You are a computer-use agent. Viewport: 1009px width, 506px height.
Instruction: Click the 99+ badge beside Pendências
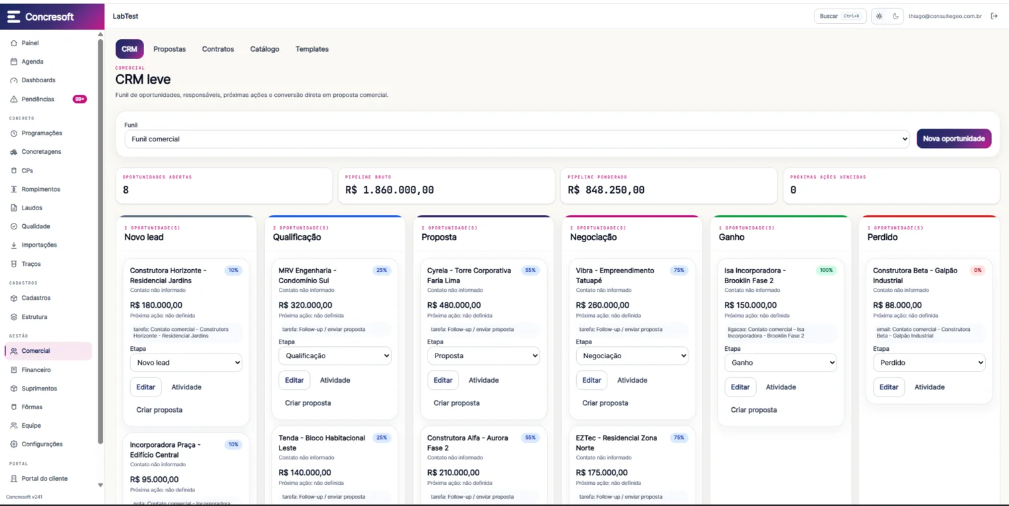pyautogui.click(x=80, y=99)
